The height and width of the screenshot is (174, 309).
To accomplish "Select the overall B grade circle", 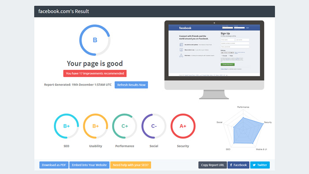I will point(95,40).
